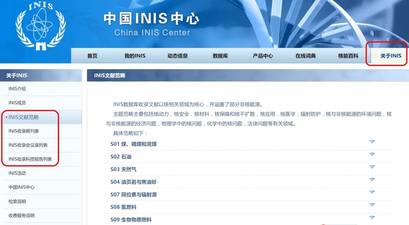Screen dimensions: 409x225
Task: Expand S04 油页岩与焦油砂 with its arrow
Action: 372,179
